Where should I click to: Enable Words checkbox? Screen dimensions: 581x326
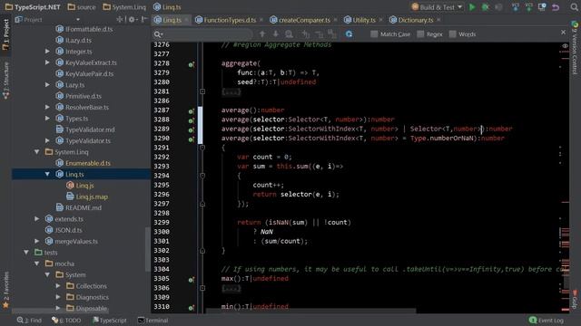[452, 34]
